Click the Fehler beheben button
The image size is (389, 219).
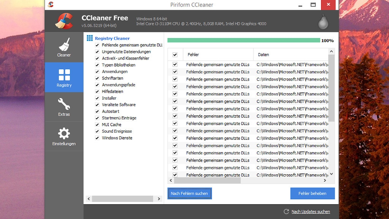[x=312, y=194]
